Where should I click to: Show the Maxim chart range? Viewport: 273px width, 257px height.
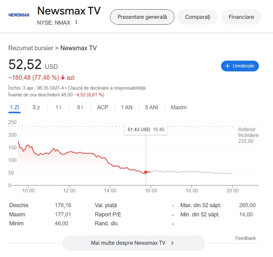[x=179, y=107]
